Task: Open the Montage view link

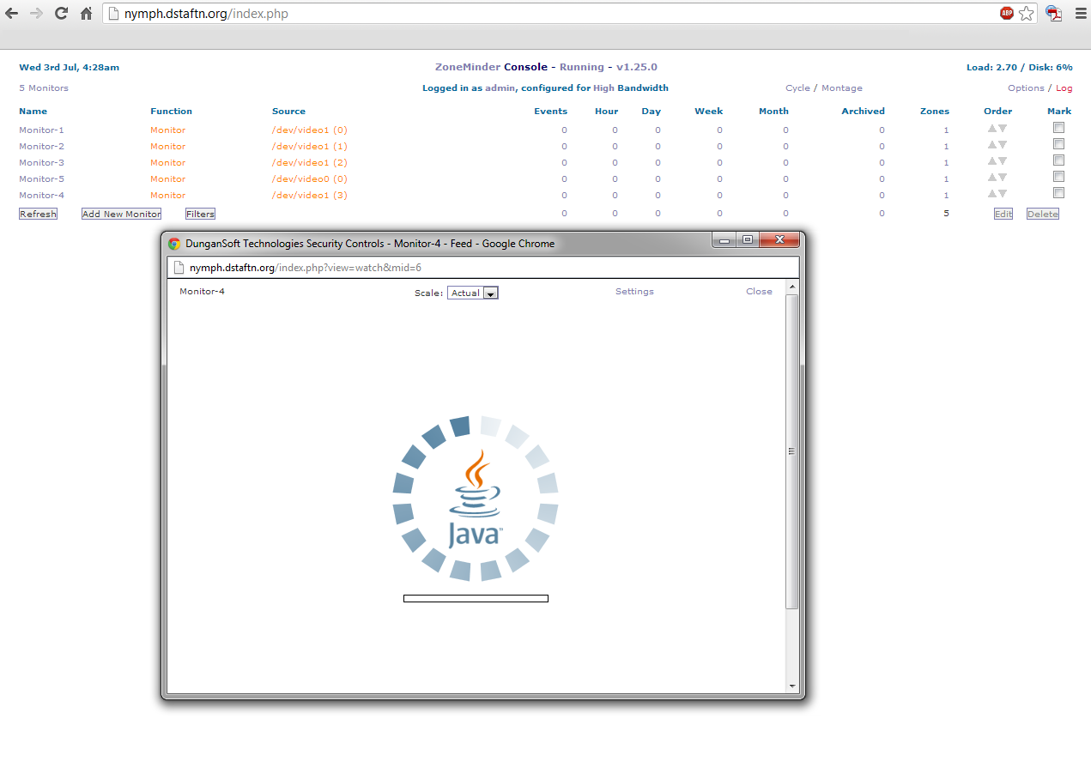Action: (x=842, y=88)
